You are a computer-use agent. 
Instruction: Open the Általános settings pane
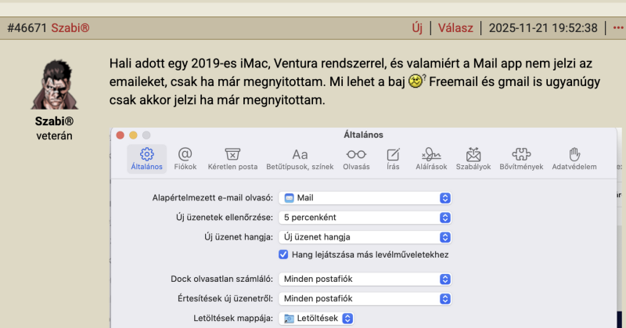pyautogui.click(x=146, y=158)
